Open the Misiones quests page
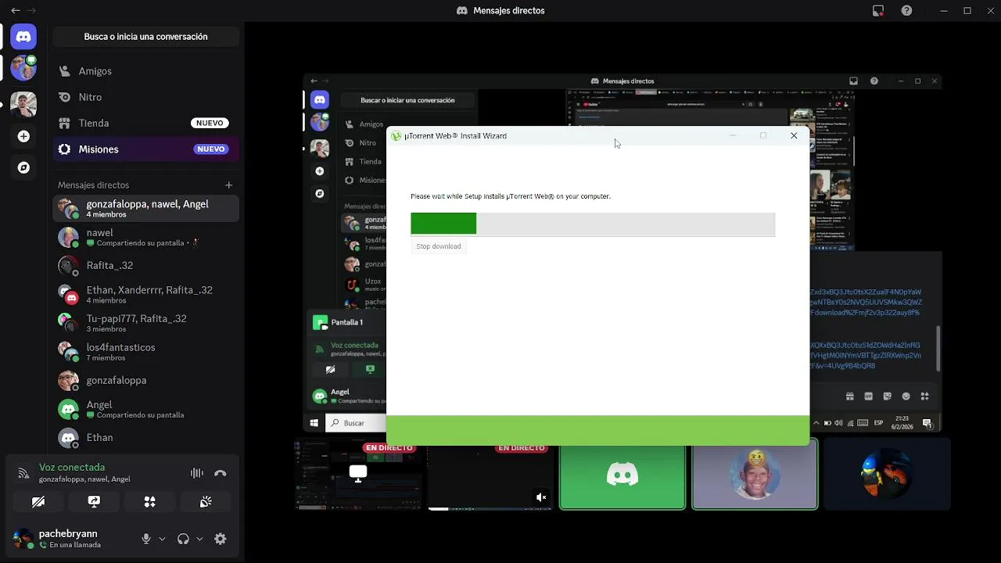1001x563 pixels. point(145,149)
